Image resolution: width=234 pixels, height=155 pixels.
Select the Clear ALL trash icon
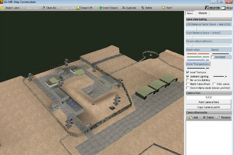pyautogui.click(x=44, y=8)
